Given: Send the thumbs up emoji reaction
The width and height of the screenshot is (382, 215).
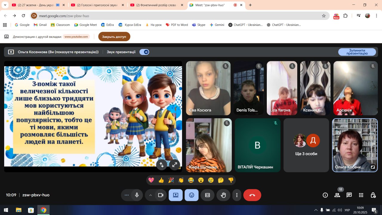Looking at the screenshot, I should point(161,180).
